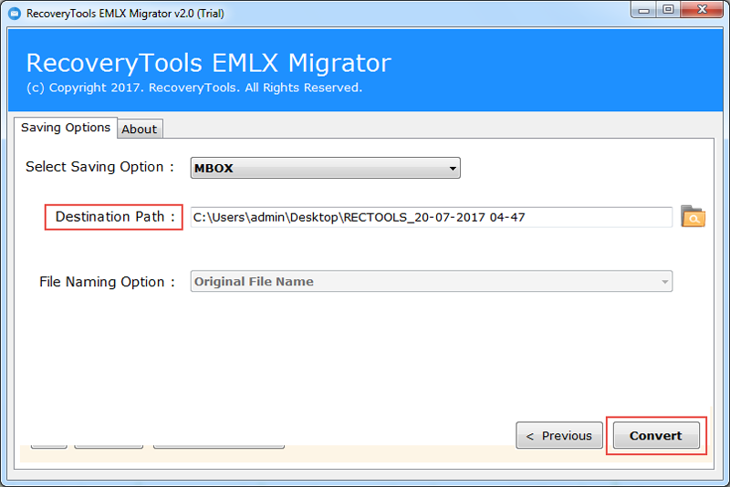This screenshot has height=487, width=730.
Task: Click the RecoveryTools app icon in title bar
Action: [15, 14]
